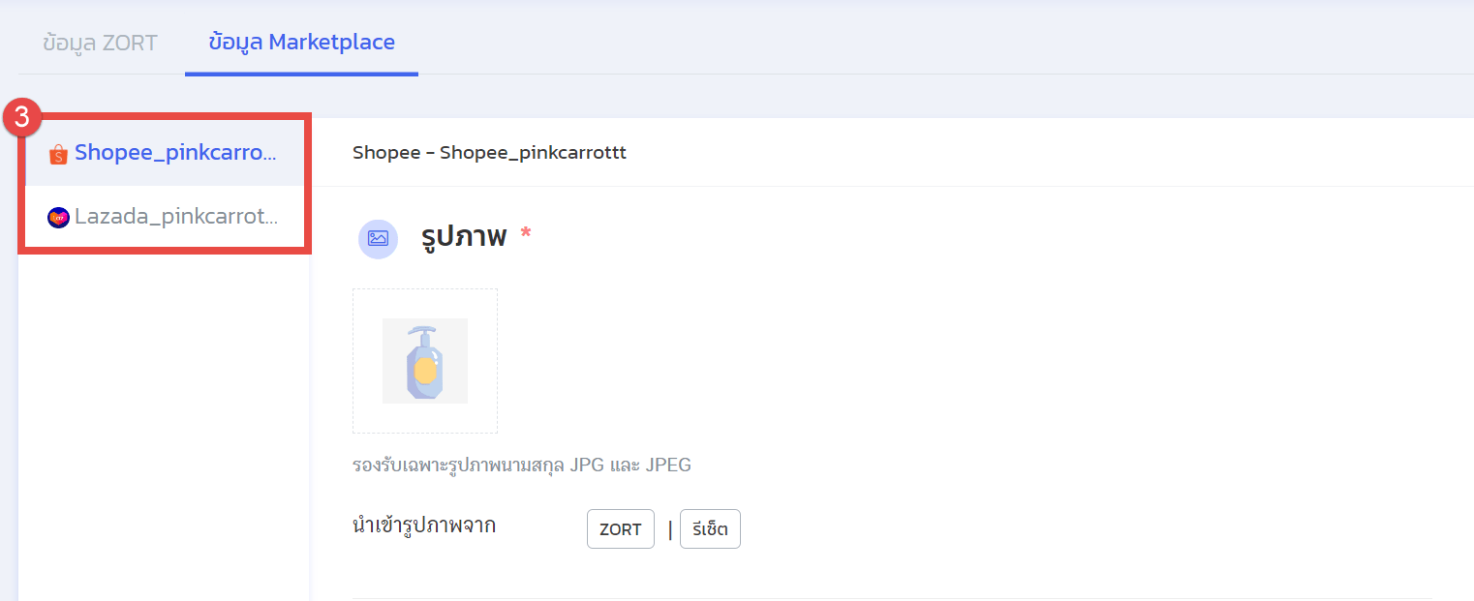Click the orange Shopee bag icon
1474x601 pixels.
pos(58,154)
